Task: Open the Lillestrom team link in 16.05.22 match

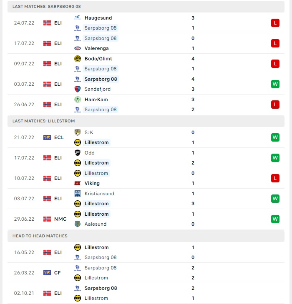Action: (96, 247)
